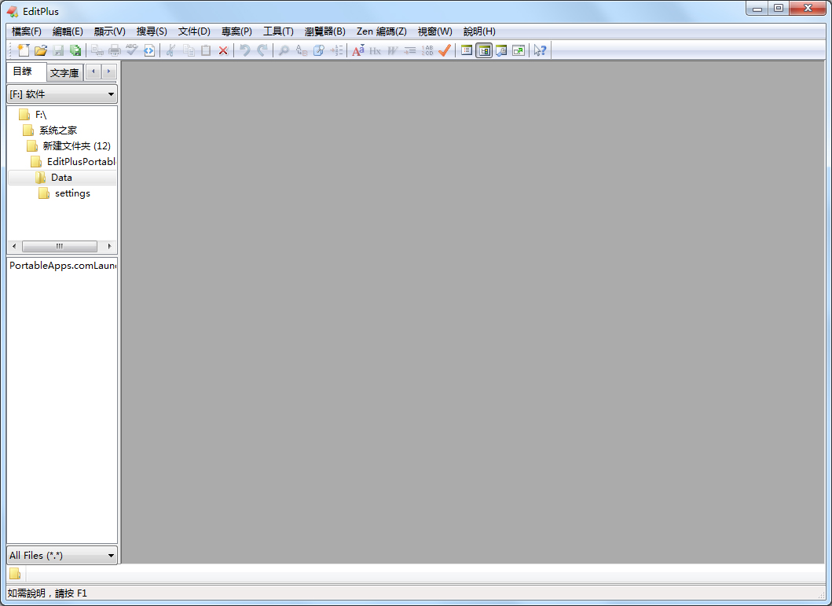Toggle line number display (1AB 2CD icon)
The width and height of the screenshot is (832, 606).
click(x=427, y=50)
